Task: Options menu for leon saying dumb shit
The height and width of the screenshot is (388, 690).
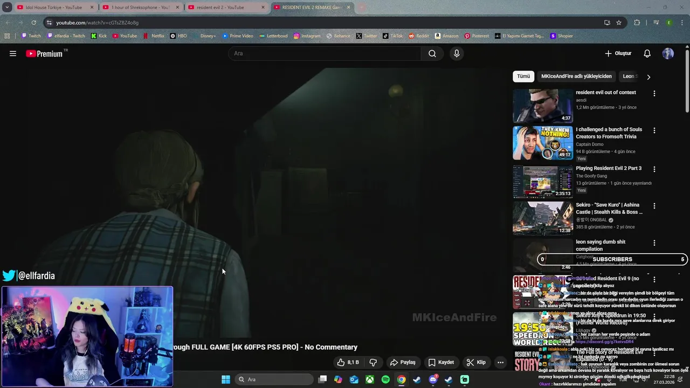Action: click(x=654, y=243)
